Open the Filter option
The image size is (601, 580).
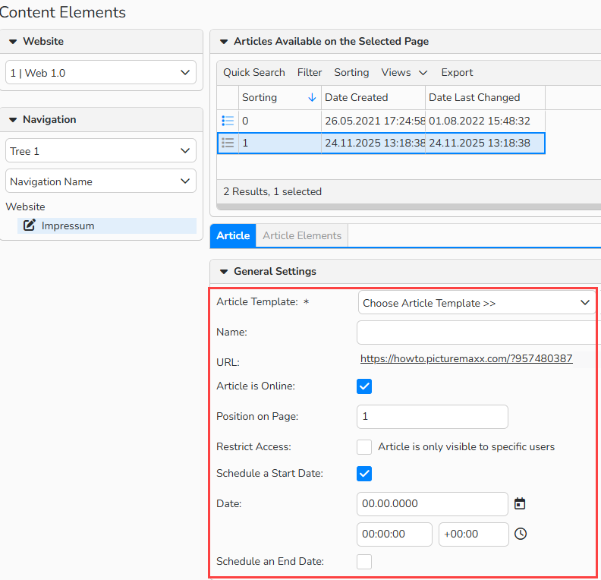click(310, 72)
